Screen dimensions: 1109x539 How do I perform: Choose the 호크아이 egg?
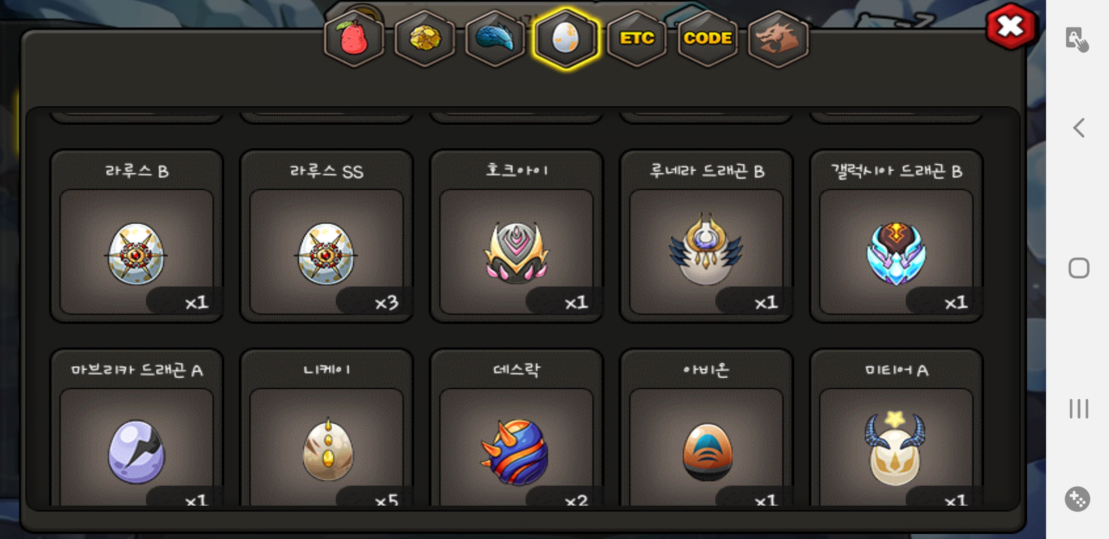[x=517, y=237]
